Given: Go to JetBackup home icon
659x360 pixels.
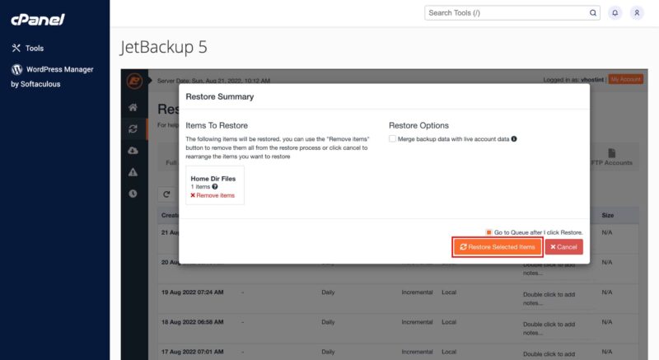Looking at the screenshot, I should tap(133, 108).
